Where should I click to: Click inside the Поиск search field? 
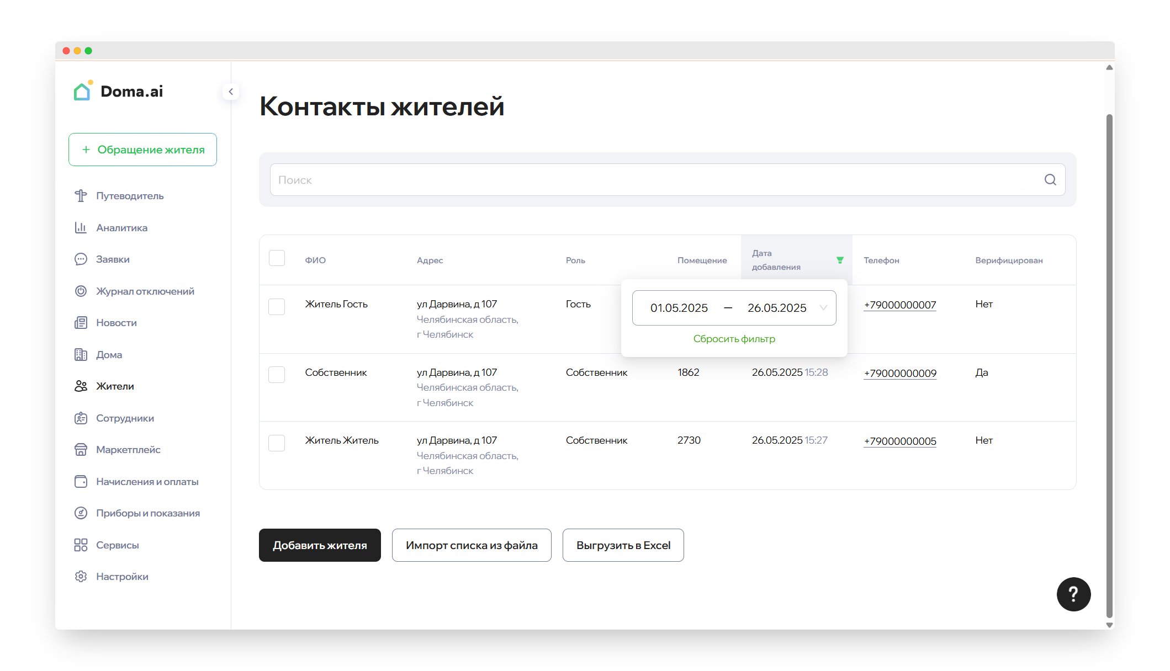[x=652, y=180]
